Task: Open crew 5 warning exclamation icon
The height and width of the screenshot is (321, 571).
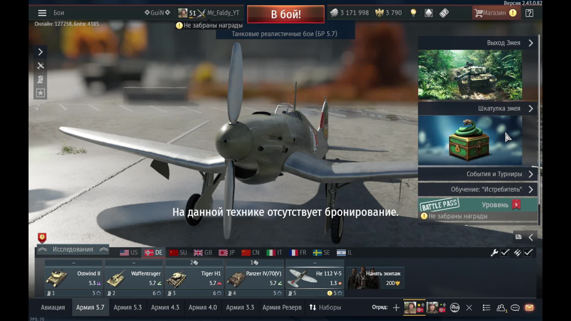Action: pos(330,293)
